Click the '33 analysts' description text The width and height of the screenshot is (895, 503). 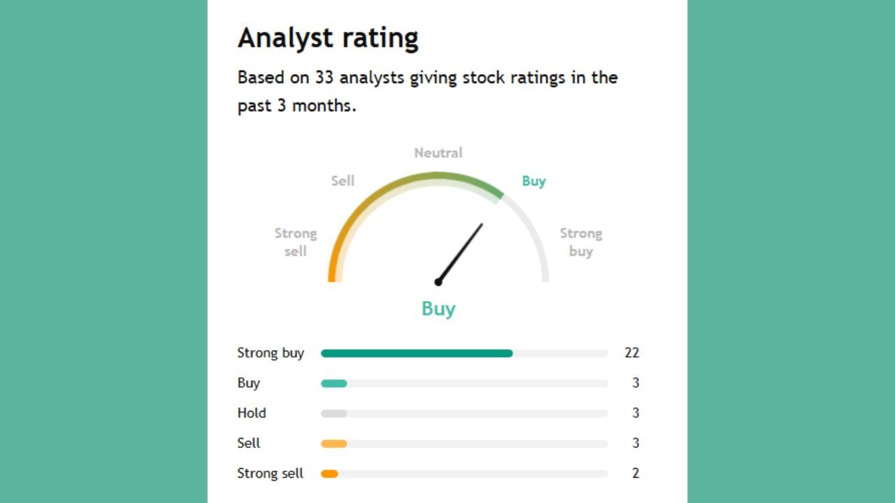[427, 91]
